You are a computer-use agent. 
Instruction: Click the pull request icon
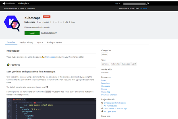tap(102, 106)
